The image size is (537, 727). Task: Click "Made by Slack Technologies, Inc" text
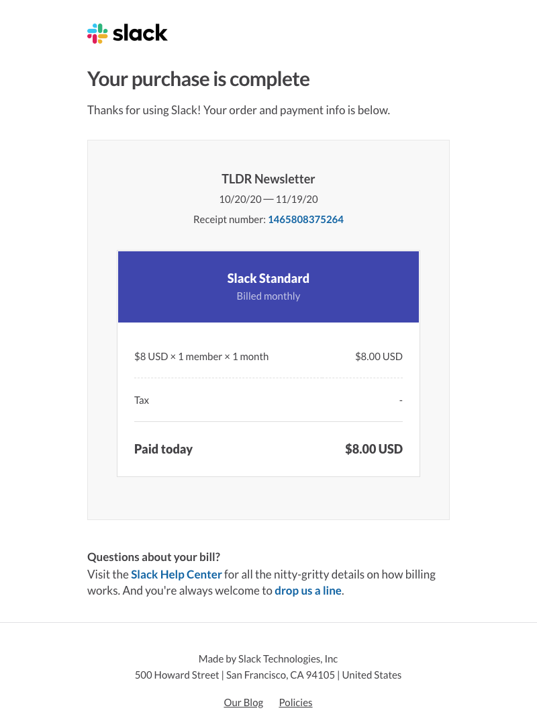[x=268, y=659]
